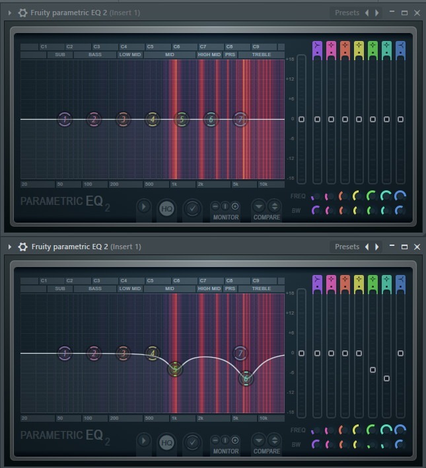The image size is (426, 468).
Task: Click band 6 gain slider handle in bottom EQ
Action: (x=386, y=379)
